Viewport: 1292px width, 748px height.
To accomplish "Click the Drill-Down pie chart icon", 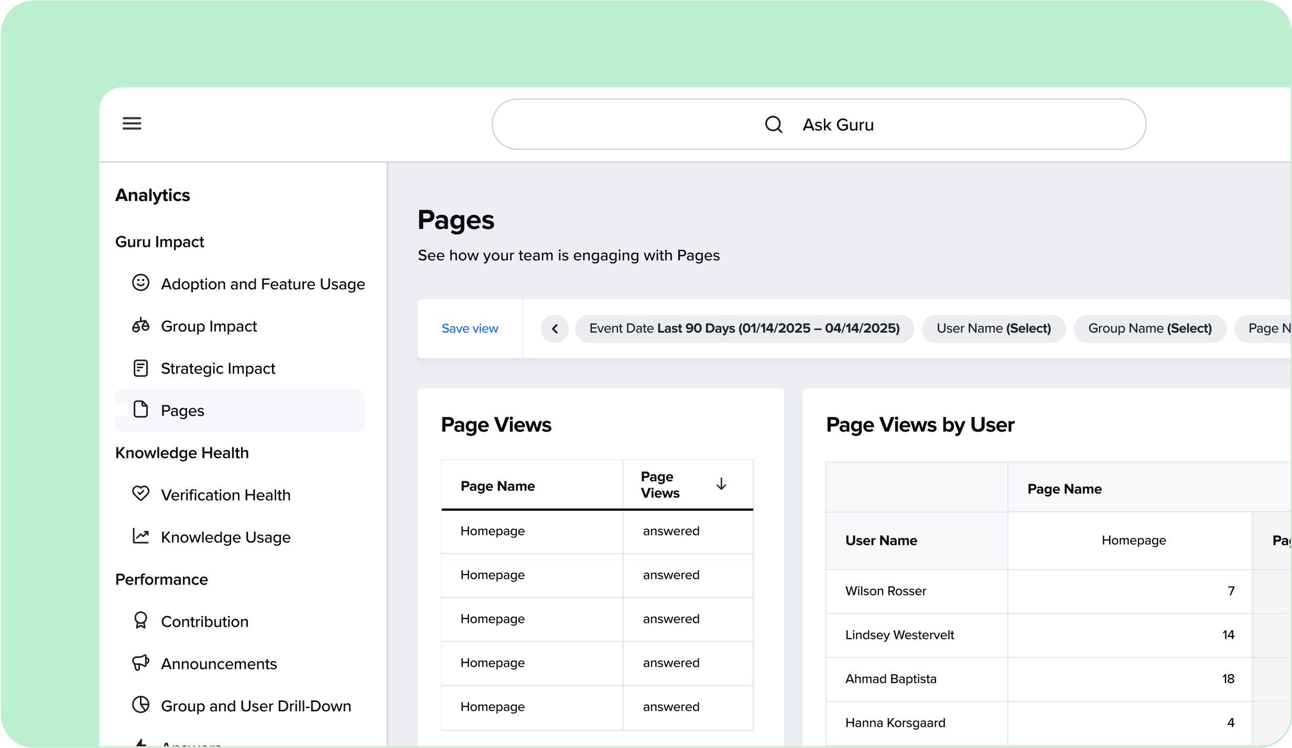I will click(140, 705).
